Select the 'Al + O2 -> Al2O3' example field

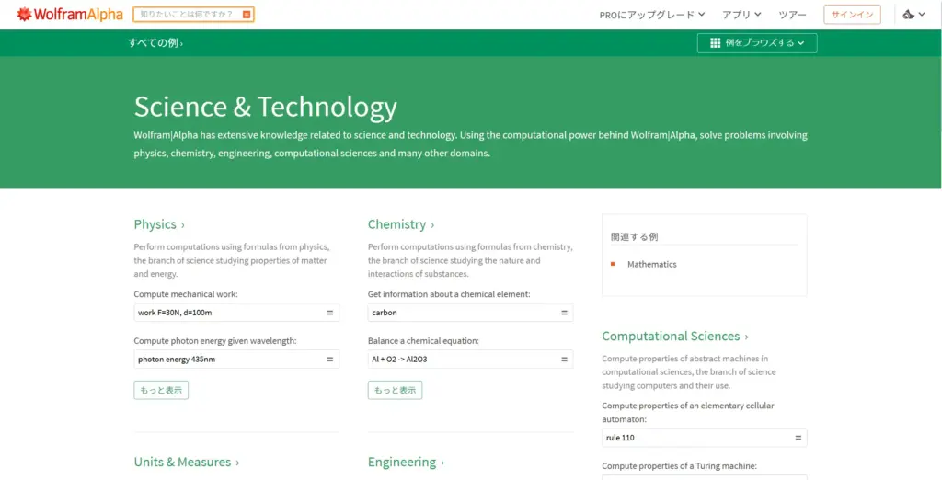pos(470,360)
